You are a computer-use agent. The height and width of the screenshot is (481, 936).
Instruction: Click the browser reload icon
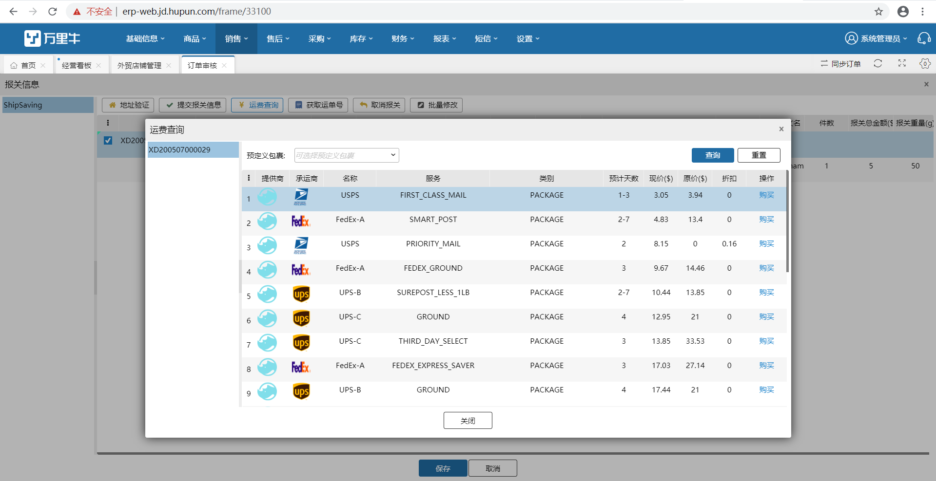tap(52, 11)
